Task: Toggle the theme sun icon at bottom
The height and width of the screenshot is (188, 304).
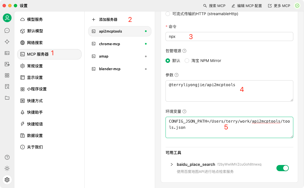Action: [x=7, y=168]
